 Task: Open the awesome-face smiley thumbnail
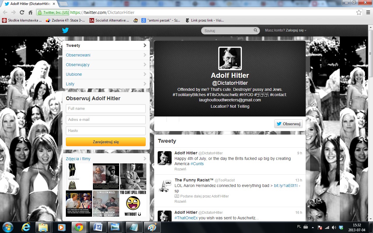pyautogui.click(x=133, y=204)
